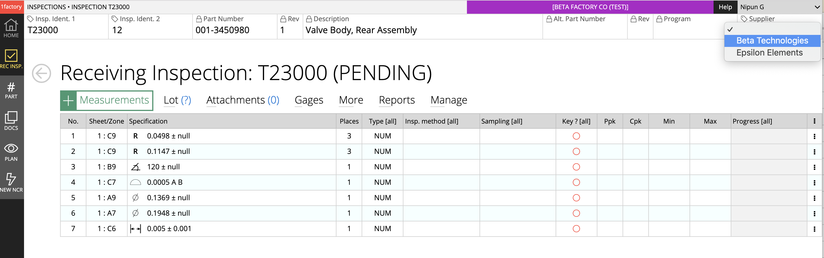Open Attachments (0) link

[x=242, y=100]
